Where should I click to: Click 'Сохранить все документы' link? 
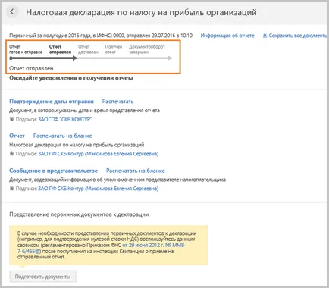point(298,36)
